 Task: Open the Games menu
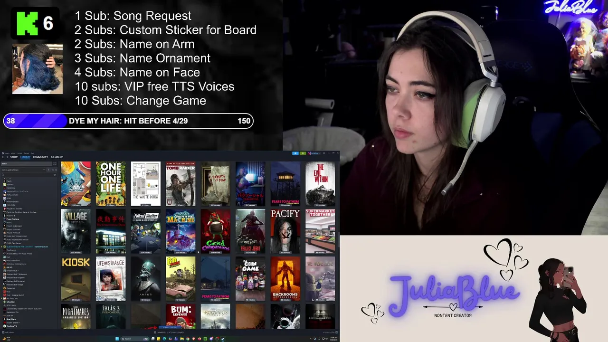pos(26,153)
